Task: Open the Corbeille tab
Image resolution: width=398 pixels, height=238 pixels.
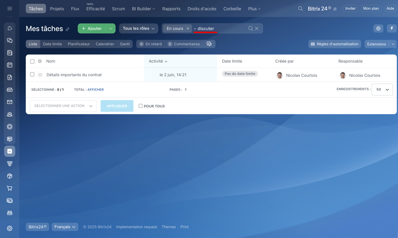Action: point(232,9)
